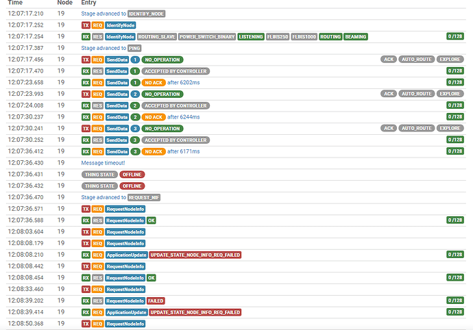
Task: Click RequestNodeInfo badge at 12:07:36.571
Action: pyautogui.click(x=125, y=209)
